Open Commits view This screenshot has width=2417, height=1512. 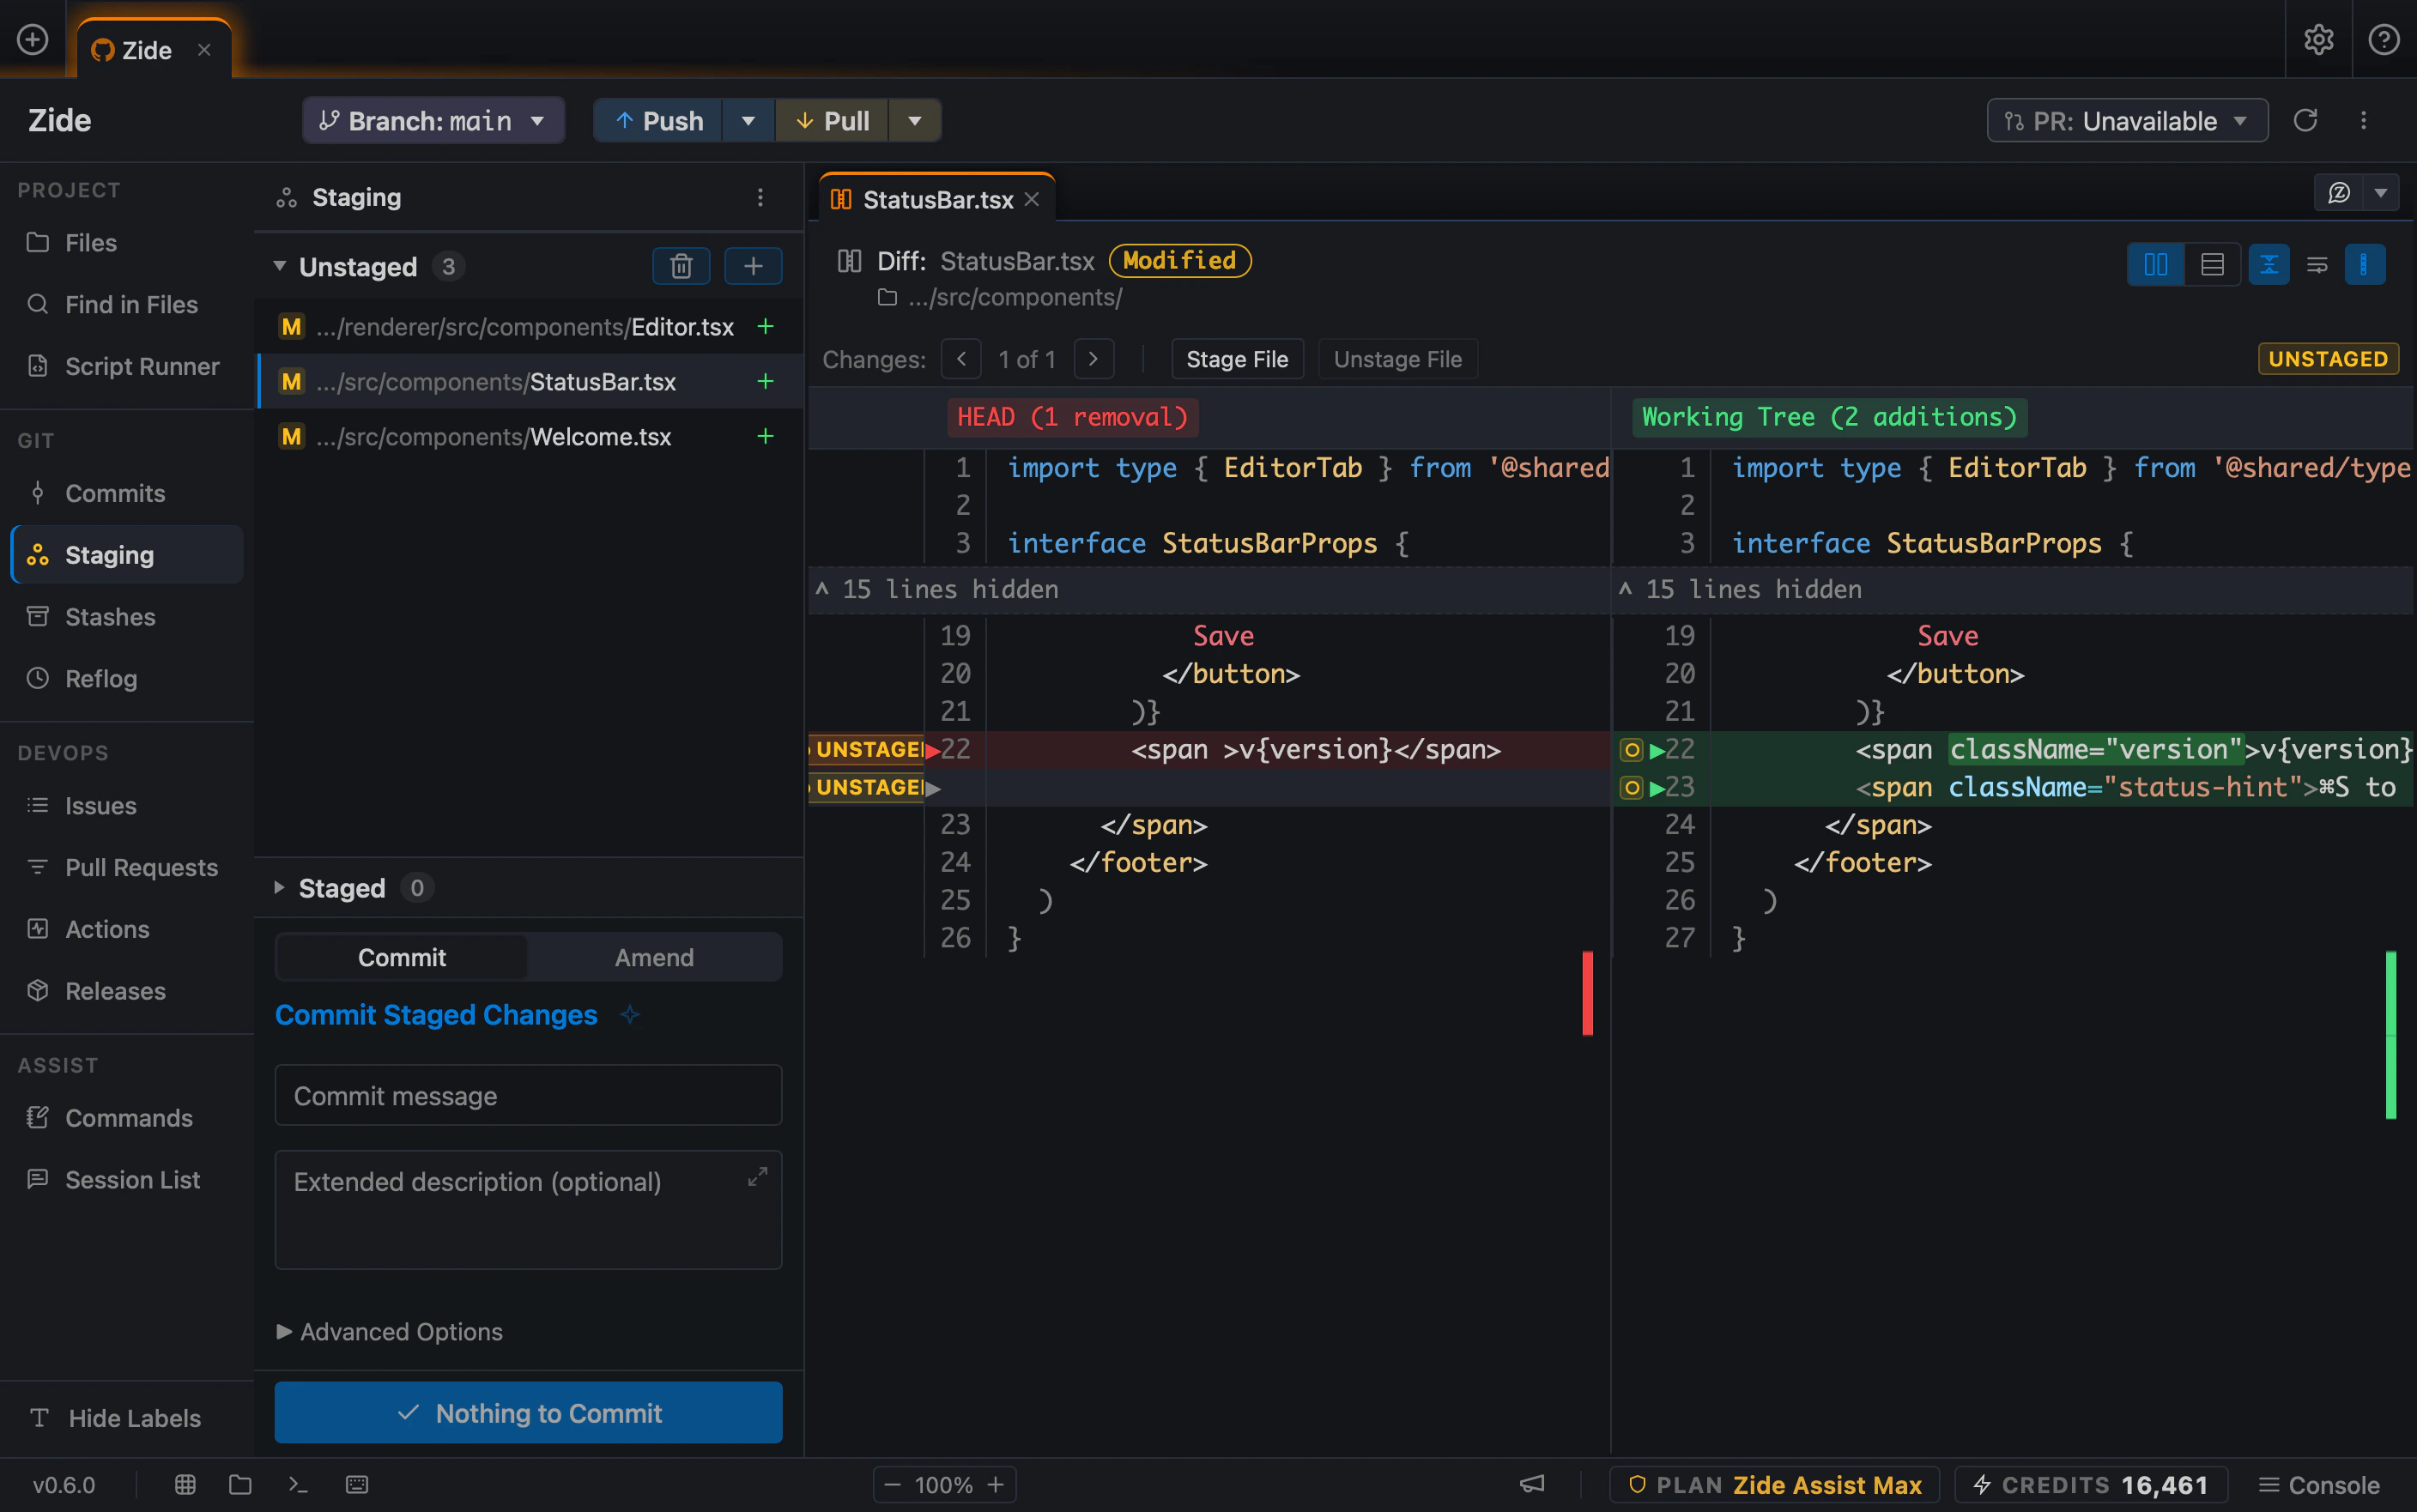[127, 493]
